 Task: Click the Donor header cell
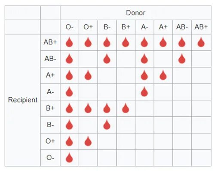[135, 13]
